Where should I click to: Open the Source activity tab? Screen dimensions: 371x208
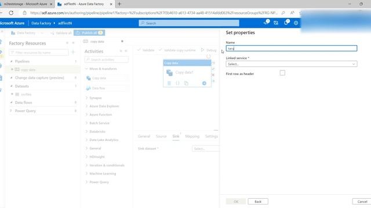(x=161, y=136)
